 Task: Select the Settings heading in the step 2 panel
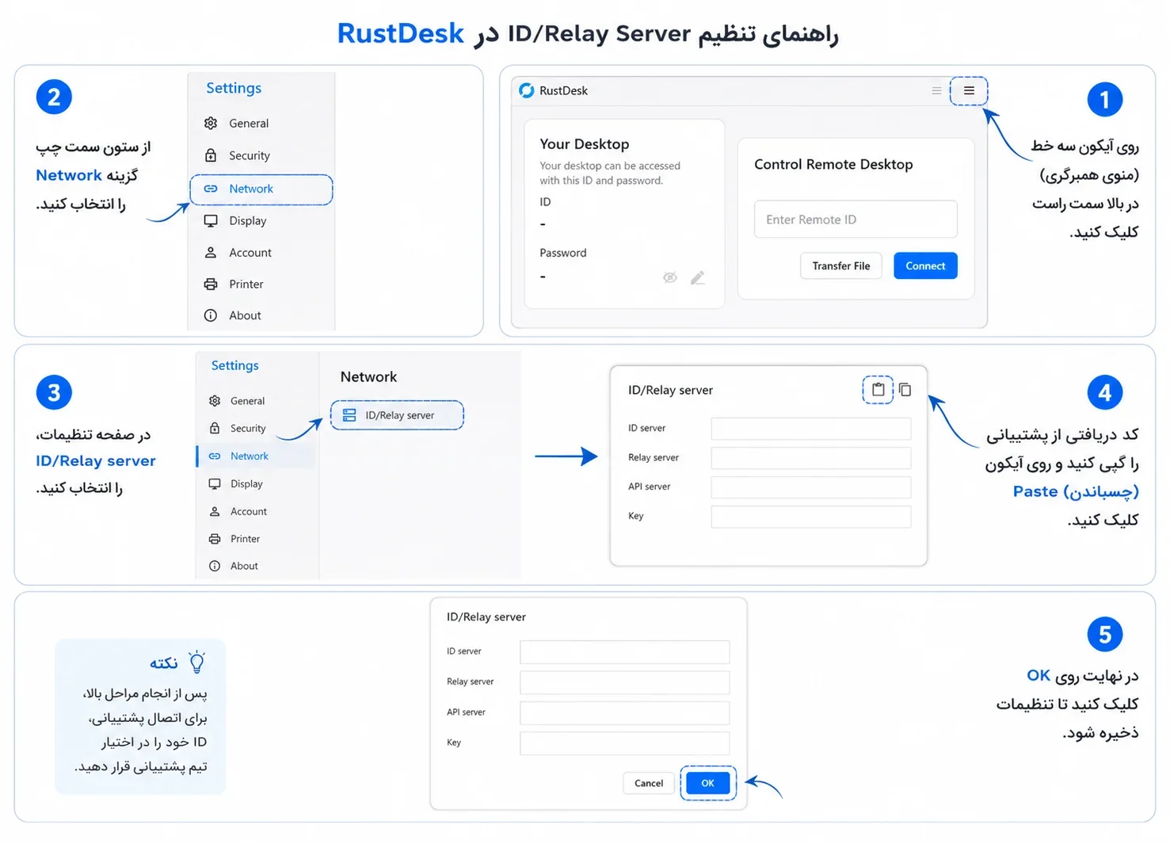tap(234, 88)
